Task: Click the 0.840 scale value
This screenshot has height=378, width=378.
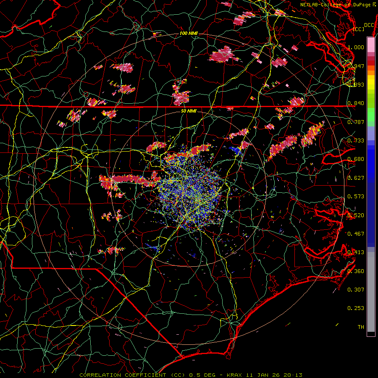Action: (x=356, y=103)
